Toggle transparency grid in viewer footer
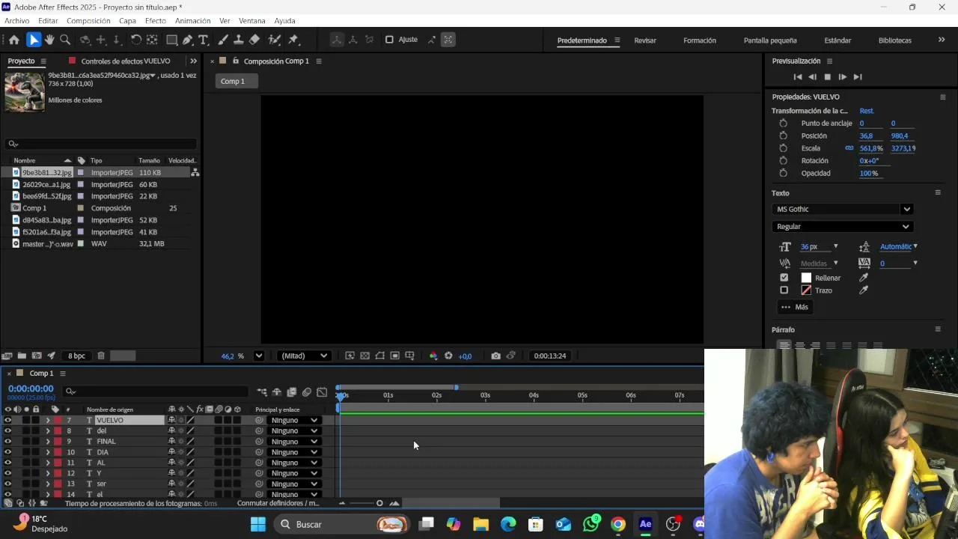The width and height of the screenshot is (958, 539). [x=364, y=356]
